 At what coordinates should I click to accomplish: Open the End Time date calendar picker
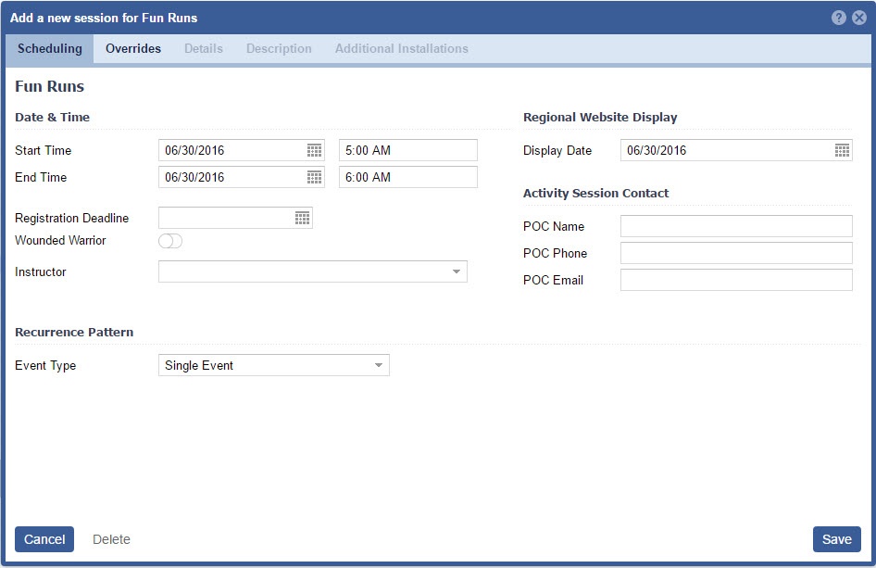pos(314,177)
